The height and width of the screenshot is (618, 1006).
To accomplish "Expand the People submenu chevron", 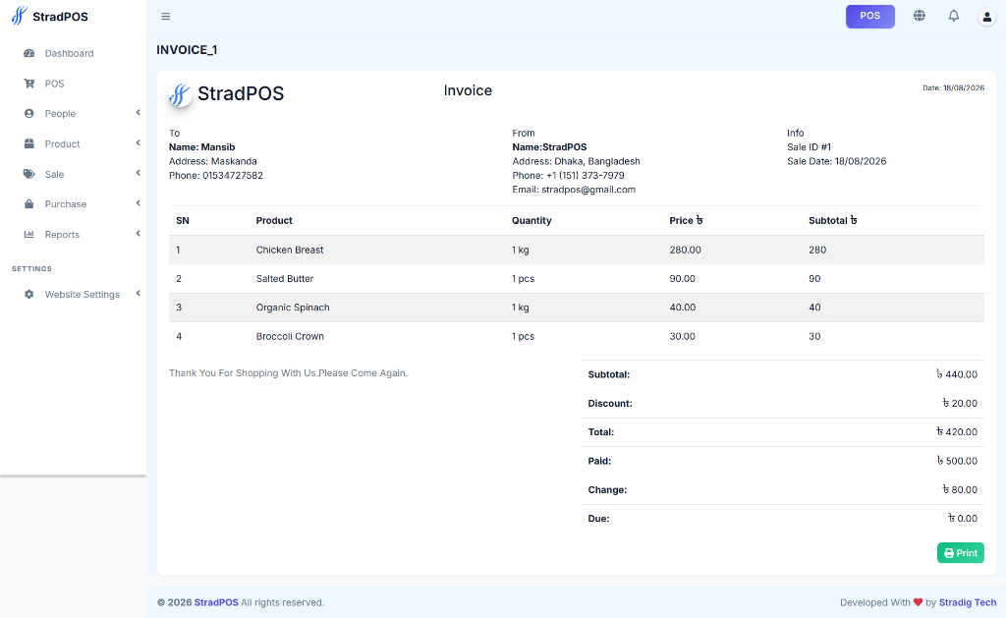I will (138, 113).
